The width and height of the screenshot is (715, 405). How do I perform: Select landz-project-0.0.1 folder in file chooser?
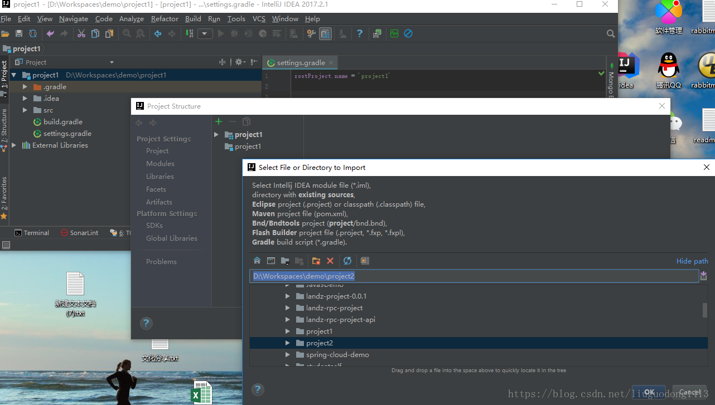pyautogui.click(x=336, y=296)
